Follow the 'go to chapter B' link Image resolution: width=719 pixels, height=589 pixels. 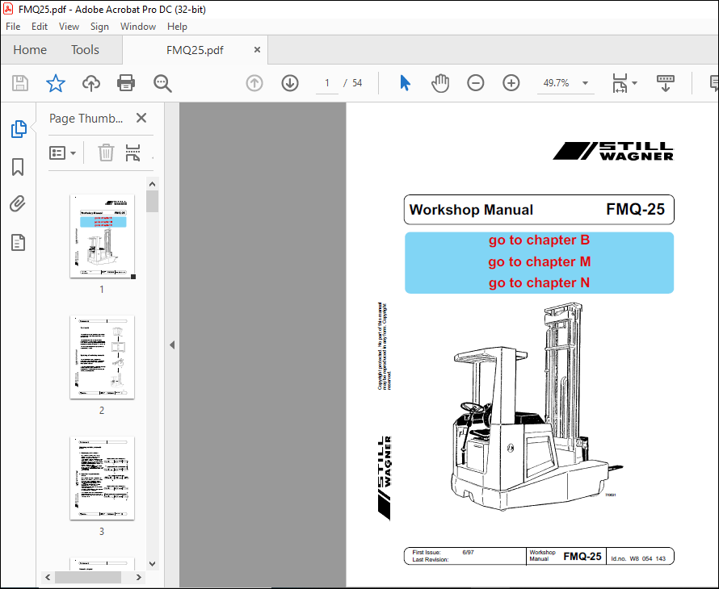pyautogui.click(x=539, y=240)
